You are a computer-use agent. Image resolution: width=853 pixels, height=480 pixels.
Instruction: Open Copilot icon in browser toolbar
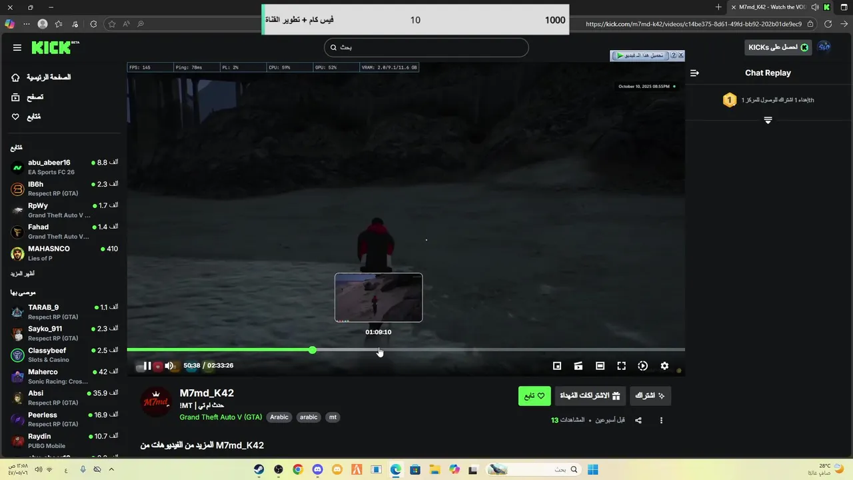pyautogui.click(x=9, y=24)
